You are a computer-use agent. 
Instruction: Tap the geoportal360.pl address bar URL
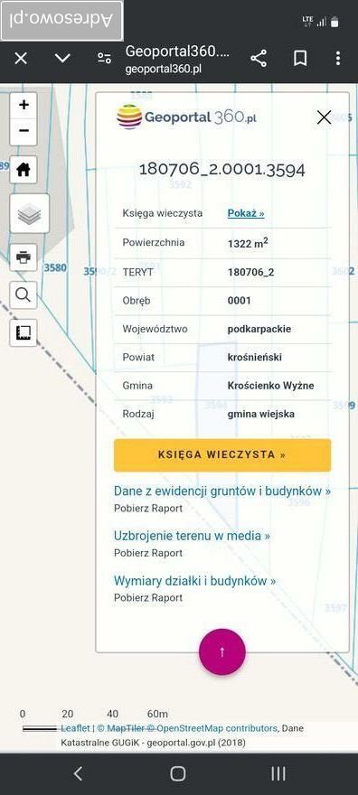pos(164,70)
